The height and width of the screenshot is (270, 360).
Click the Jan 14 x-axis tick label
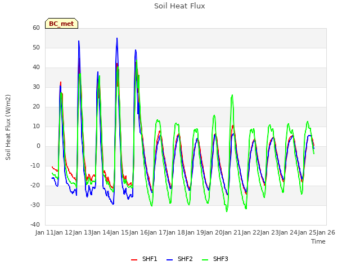101,232
